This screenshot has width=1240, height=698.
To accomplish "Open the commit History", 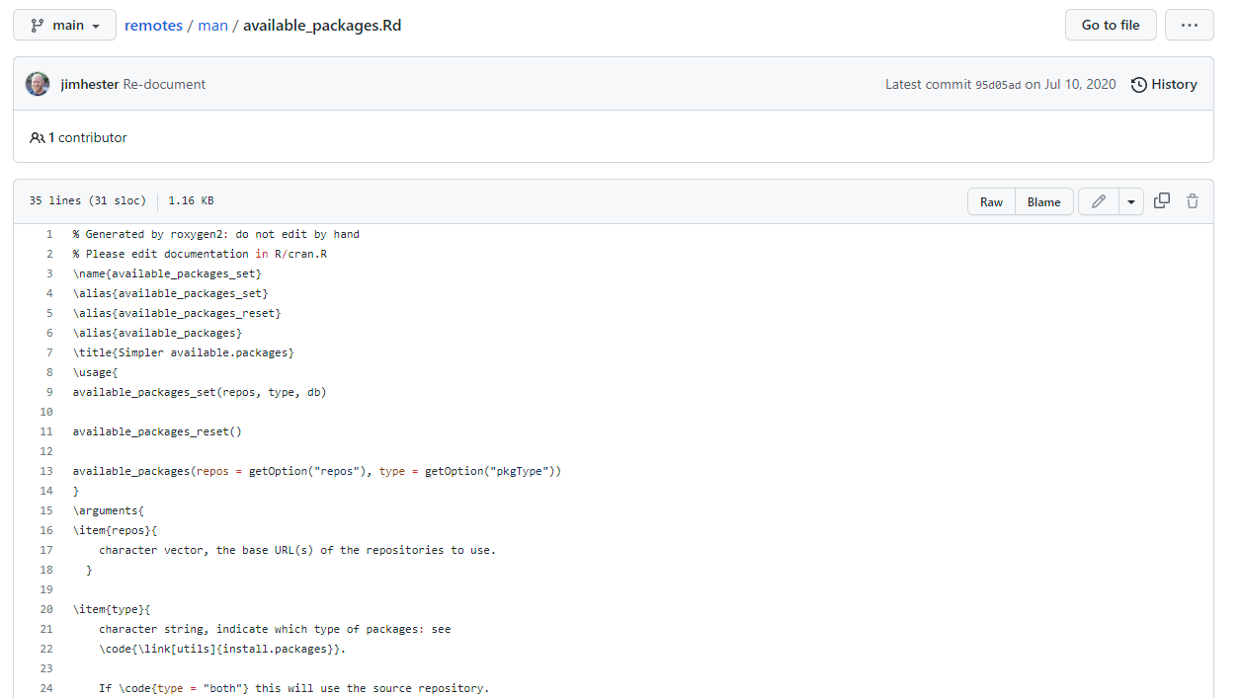I will coord(1164,84).
